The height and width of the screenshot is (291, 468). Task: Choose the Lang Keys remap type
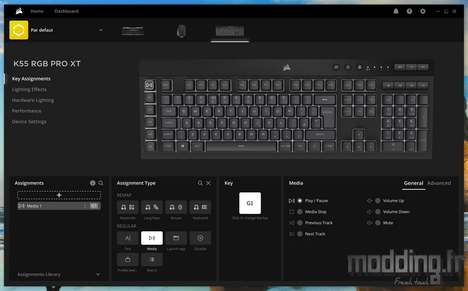[x=152, y=207]
